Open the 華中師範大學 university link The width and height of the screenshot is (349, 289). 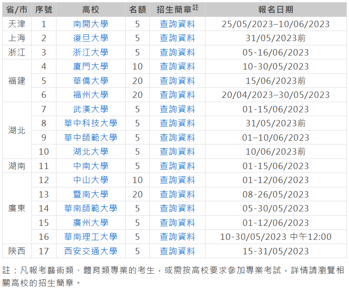pos(91,138)
